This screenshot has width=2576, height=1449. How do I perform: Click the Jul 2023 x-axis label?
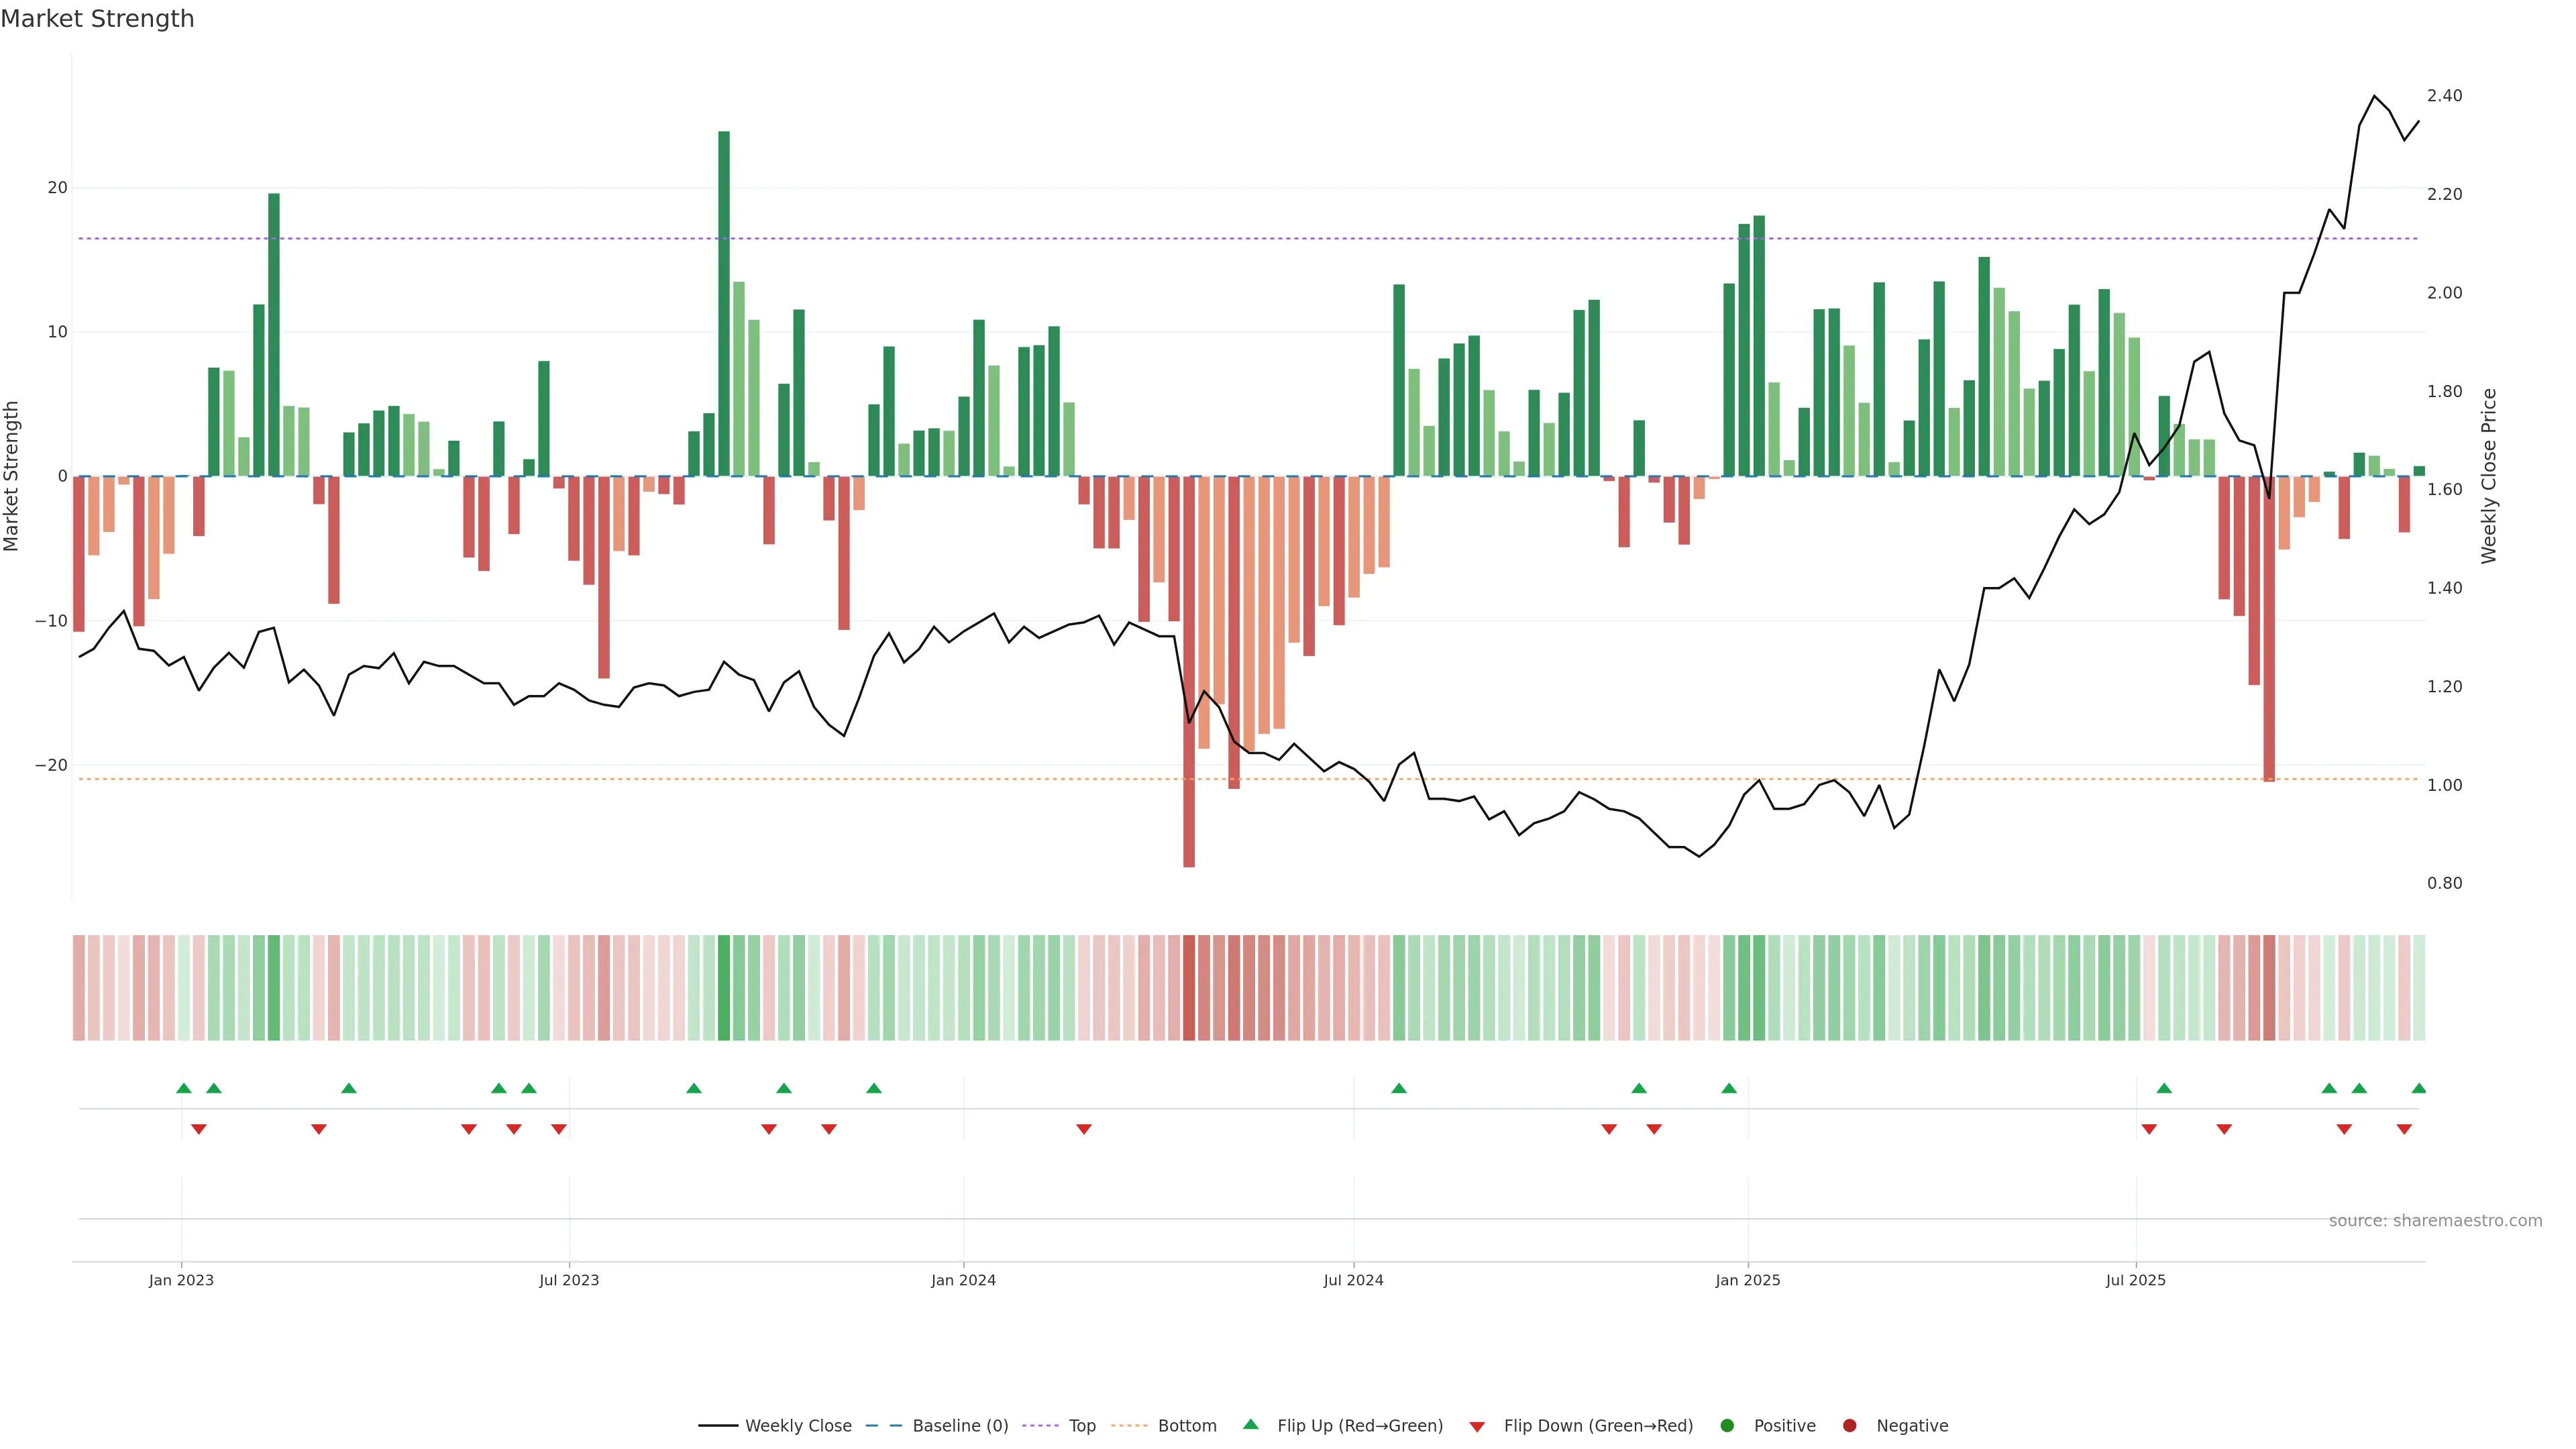569,1280
